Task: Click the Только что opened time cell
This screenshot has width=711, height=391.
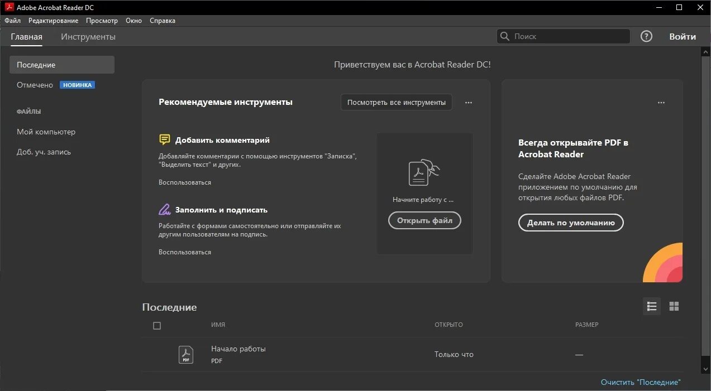Action: (x=454, y=354)
